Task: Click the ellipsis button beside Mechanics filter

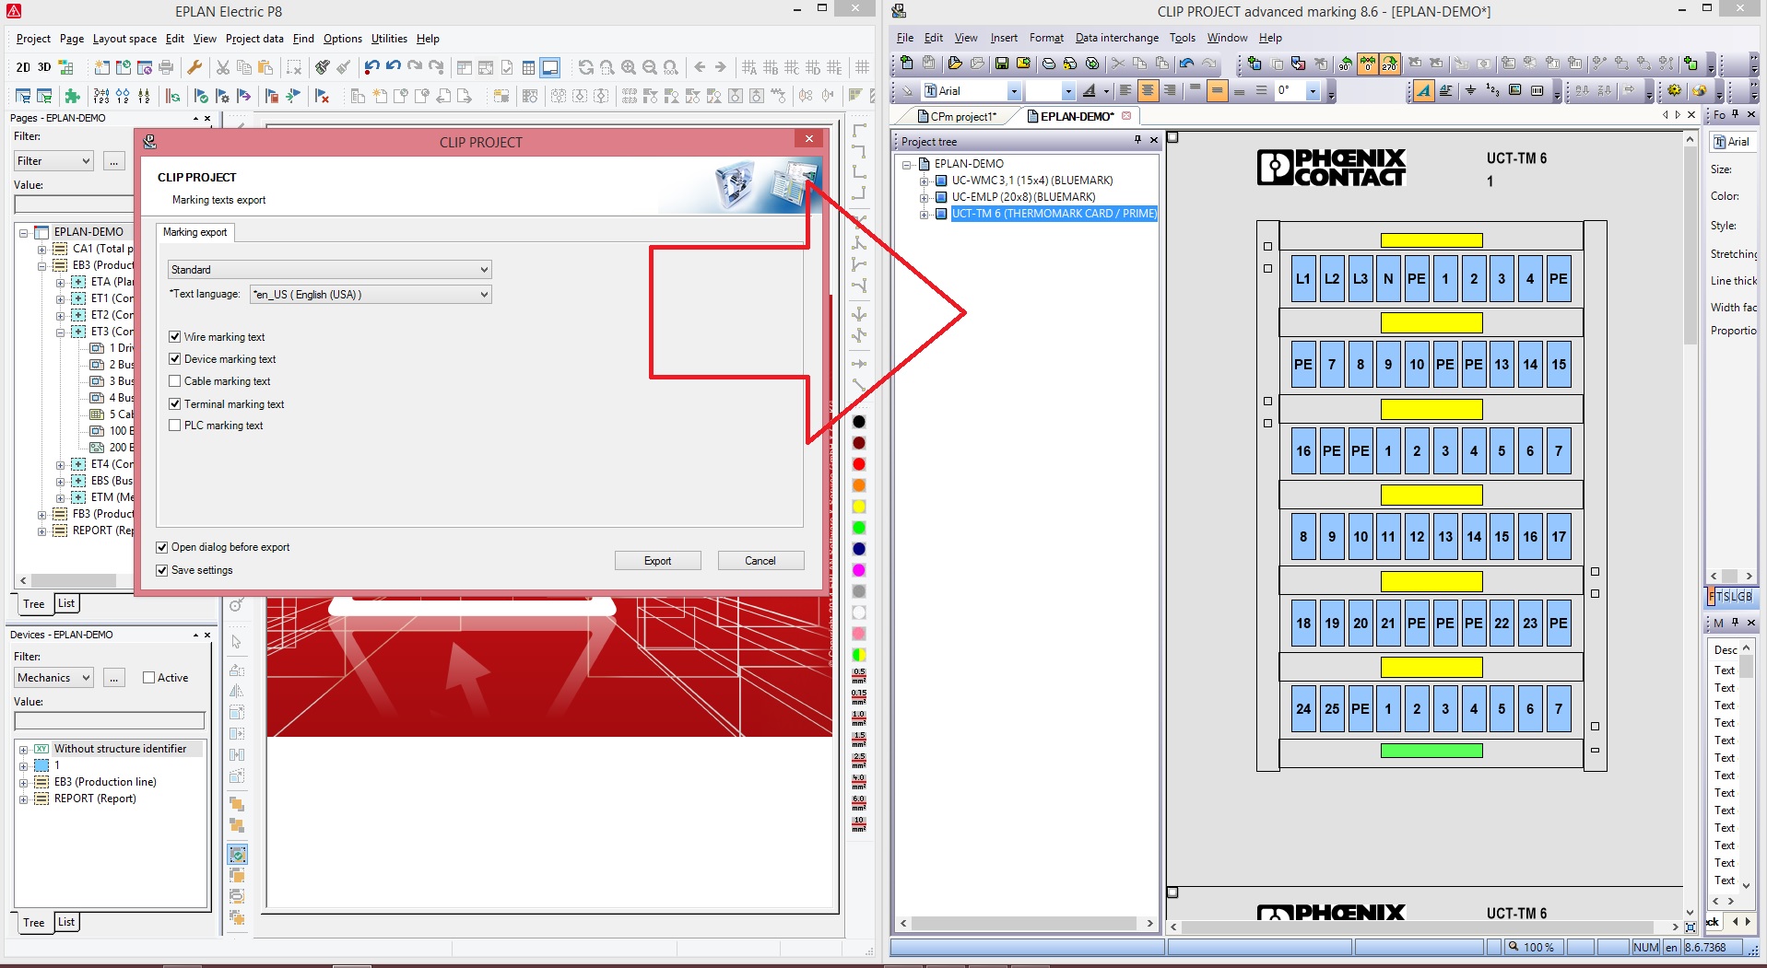Action: click(113, 678)
